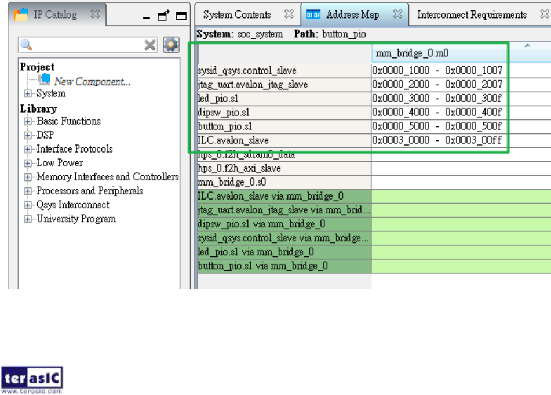This screenshot has height=395, width=551.
Task: Open IP Catalog search settings gear
Action: coord(171,45)
